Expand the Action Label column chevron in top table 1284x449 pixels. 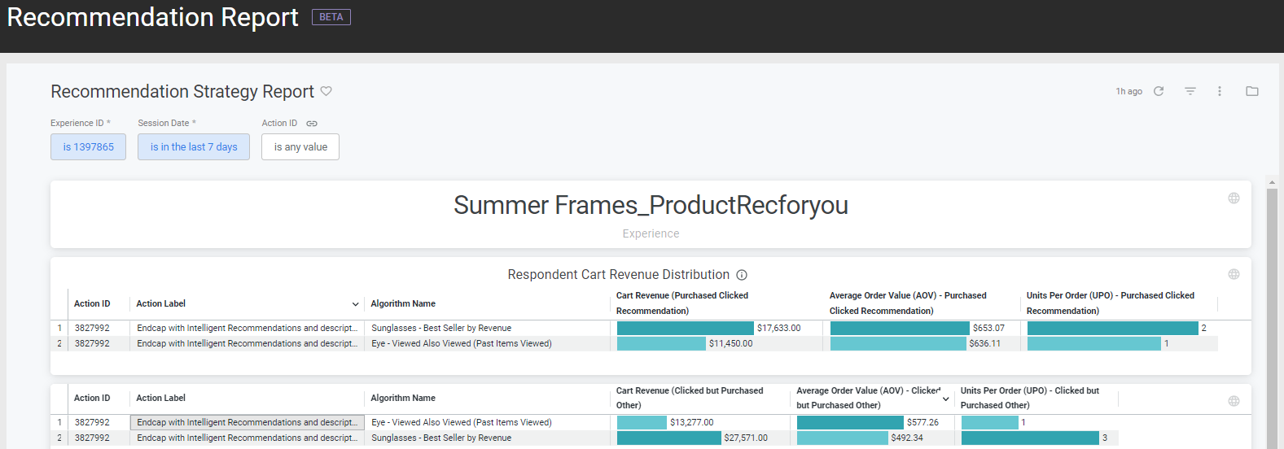pyautogui.click(x=355, y=304)
